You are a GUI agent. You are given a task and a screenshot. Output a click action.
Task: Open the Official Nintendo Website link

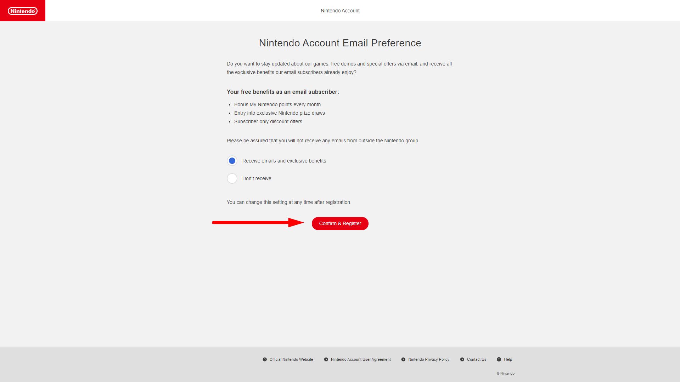(291, 359)
